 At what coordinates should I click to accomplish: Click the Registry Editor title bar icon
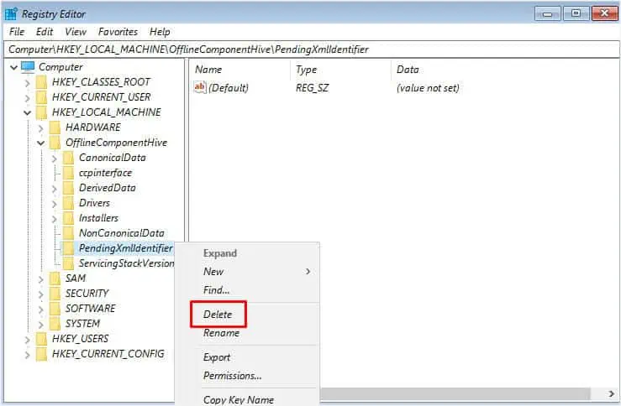(x=12, y=13)
